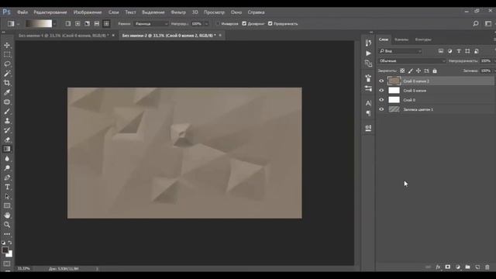Hide the Слой 0 layer
Viewport: 496px width, 279px height.
[381, 100]
